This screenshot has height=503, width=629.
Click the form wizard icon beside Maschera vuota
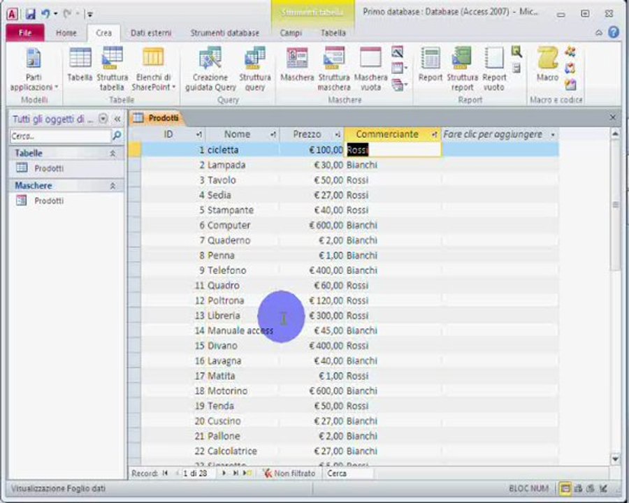[397, 51]
